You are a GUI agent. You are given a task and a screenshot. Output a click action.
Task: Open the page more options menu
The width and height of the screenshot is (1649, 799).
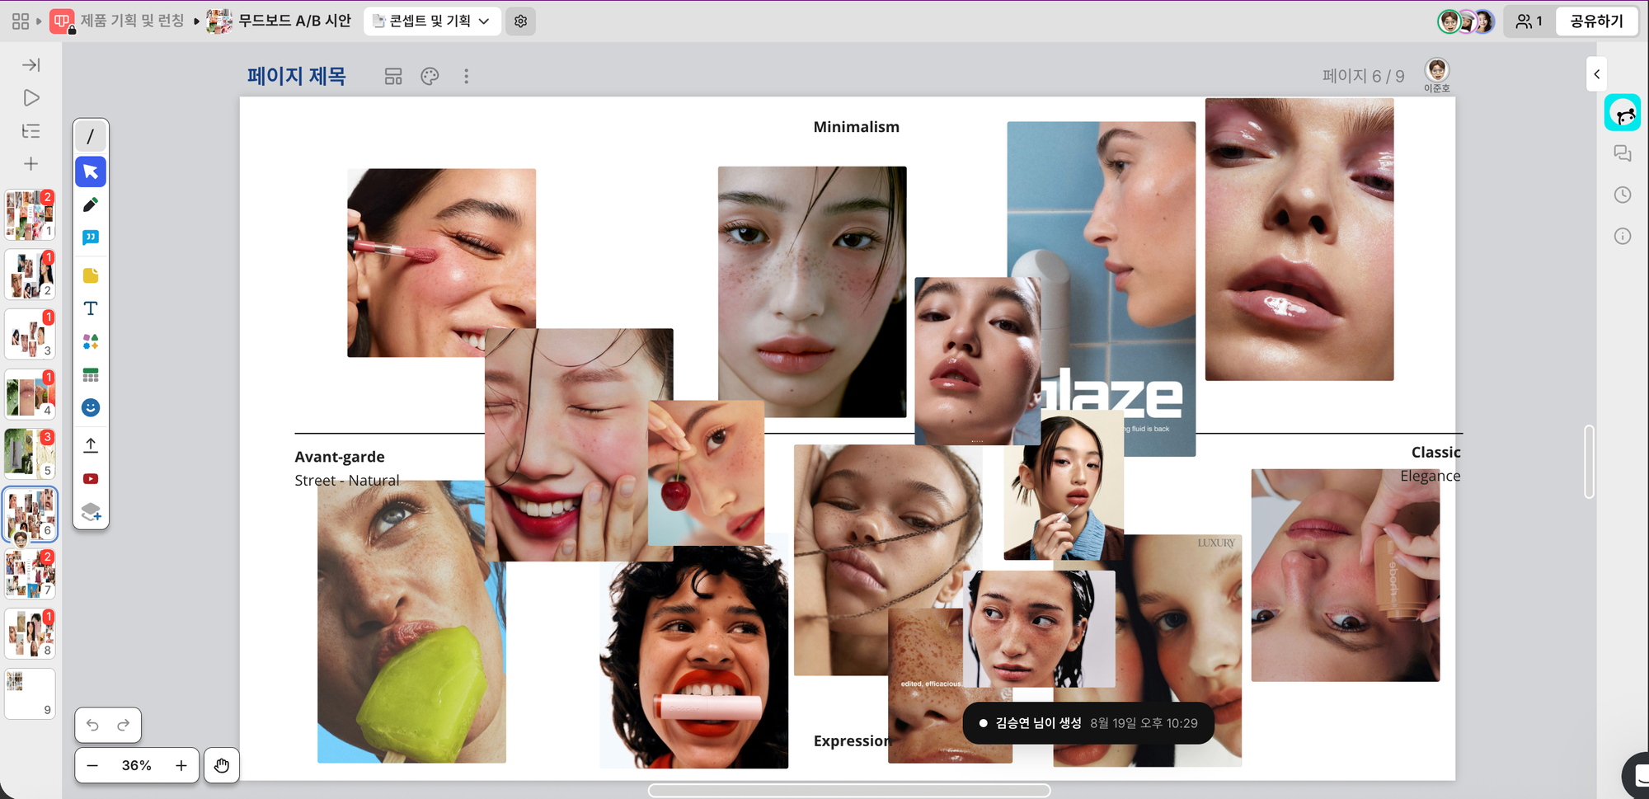(x=466, y=77)
